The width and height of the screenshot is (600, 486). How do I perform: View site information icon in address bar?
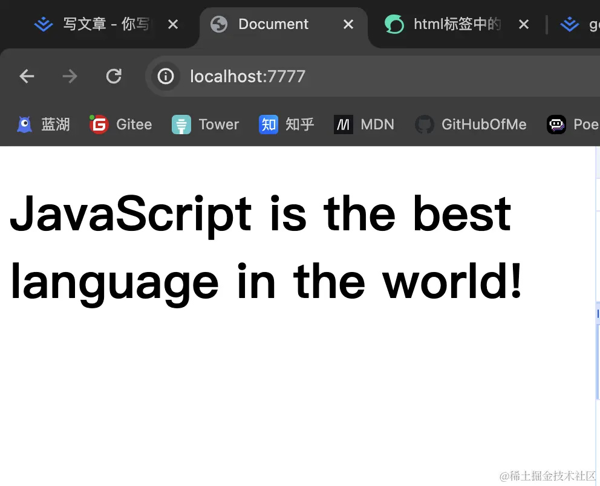pos(166,76)
